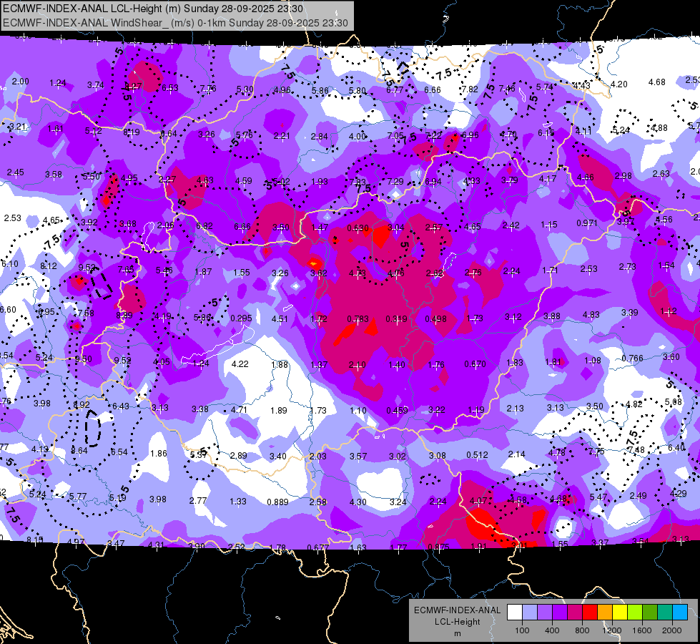Screen dimensions: 700x644
Task: Click the wind shear value 7.82
Action: click(470, 89)
